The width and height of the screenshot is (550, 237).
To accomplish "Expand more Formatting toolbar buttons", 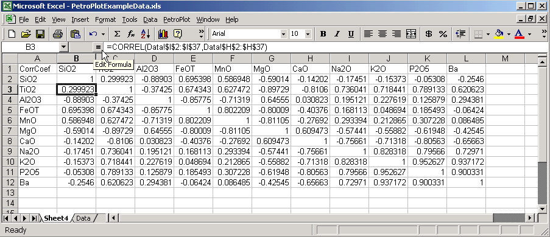I will point(544,34).
